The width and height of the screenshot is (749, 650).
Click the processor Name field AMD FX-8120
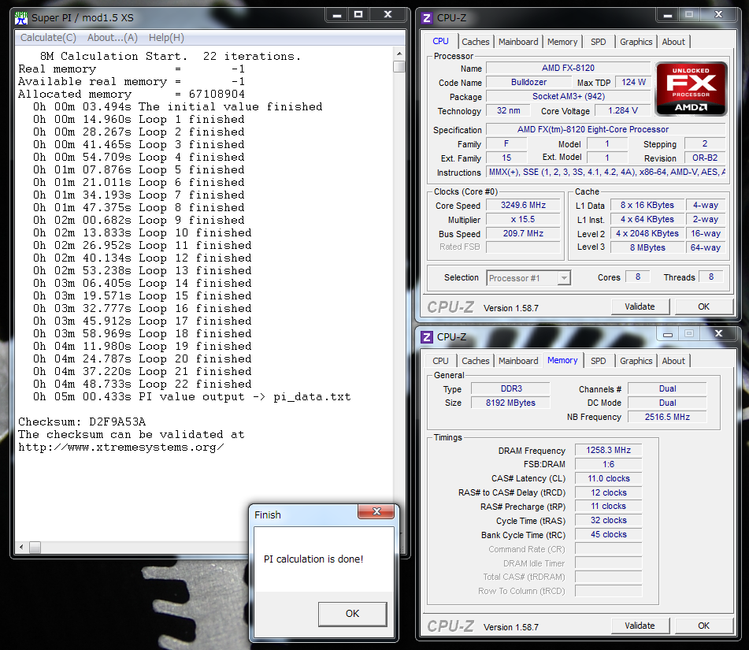tap(568, 69)
